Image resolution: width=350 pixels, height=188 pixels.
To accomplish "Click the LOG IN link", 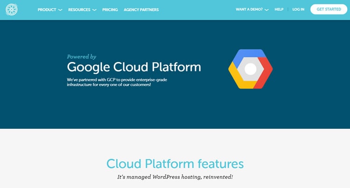I will [298, 9].
